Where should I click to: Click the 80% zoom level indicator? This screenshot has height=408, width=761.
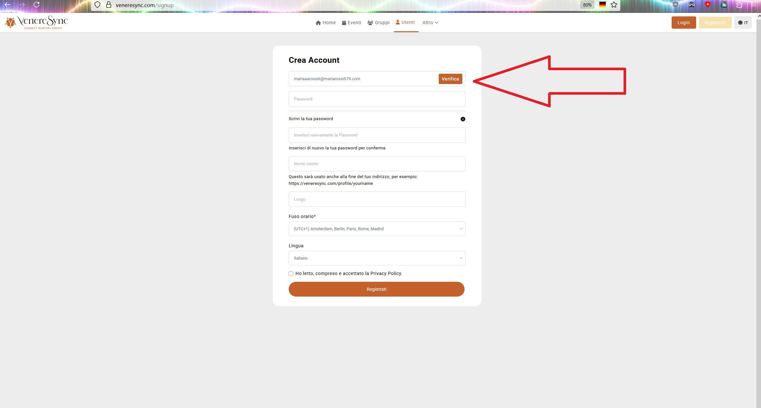[587, 5]
